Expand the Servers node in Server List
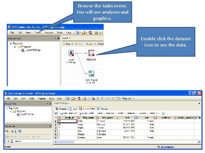 pos(8,141)
